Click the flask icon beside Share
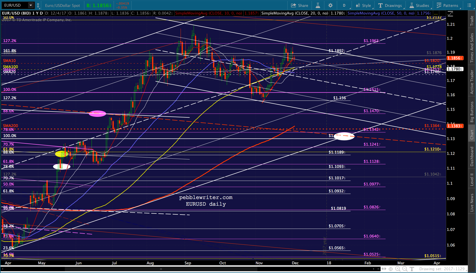Viewport: 476px width, 273px height. pyautogui.click(x=318, y=5)
